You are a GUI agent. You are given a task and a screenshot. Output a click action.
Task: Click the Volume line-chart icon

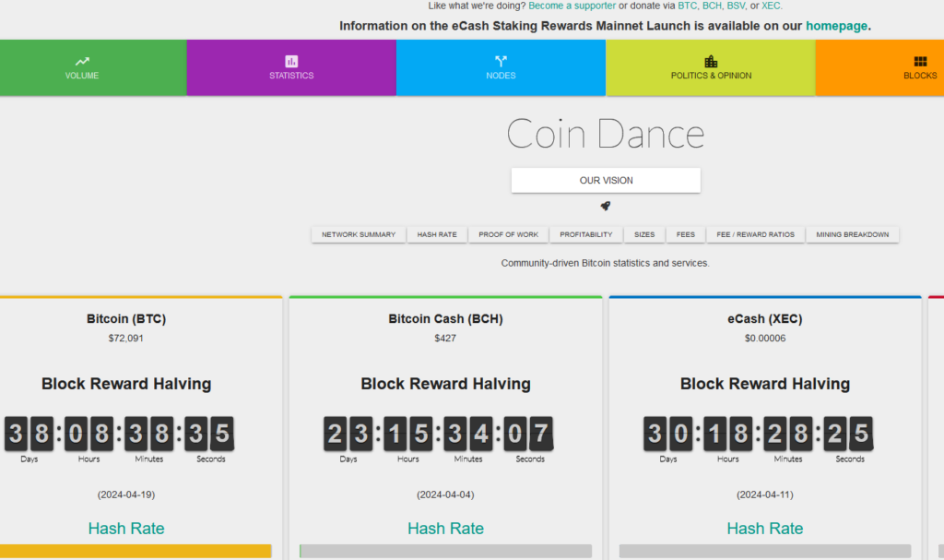[x=82, y=61]
